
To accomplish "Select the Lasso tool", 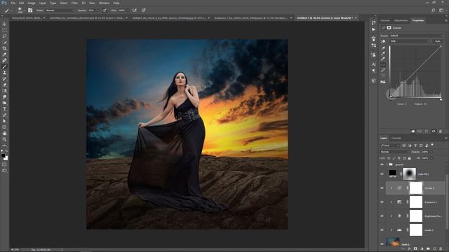I will tap(4, 36).
